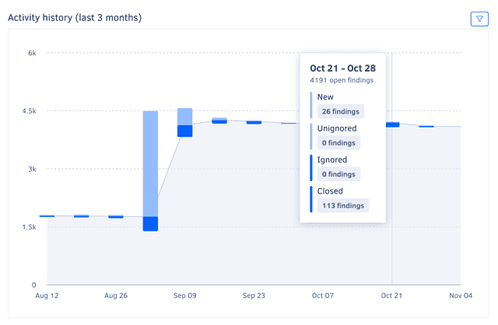This screenshot has height=325, width=498.
Task: Click the bar above Sep 23
Action: (254, 122)
